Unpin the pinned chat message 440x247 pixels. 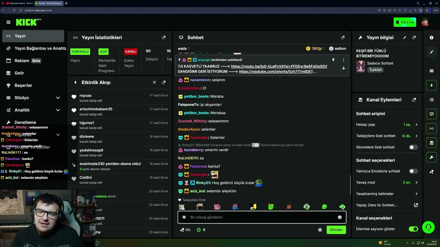pyautogui.click(x=333, y=60)
